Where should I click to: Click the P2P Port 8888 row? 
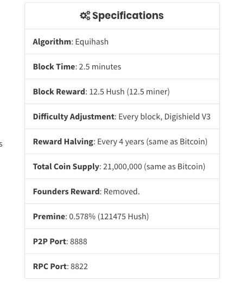tap(122, 241)
